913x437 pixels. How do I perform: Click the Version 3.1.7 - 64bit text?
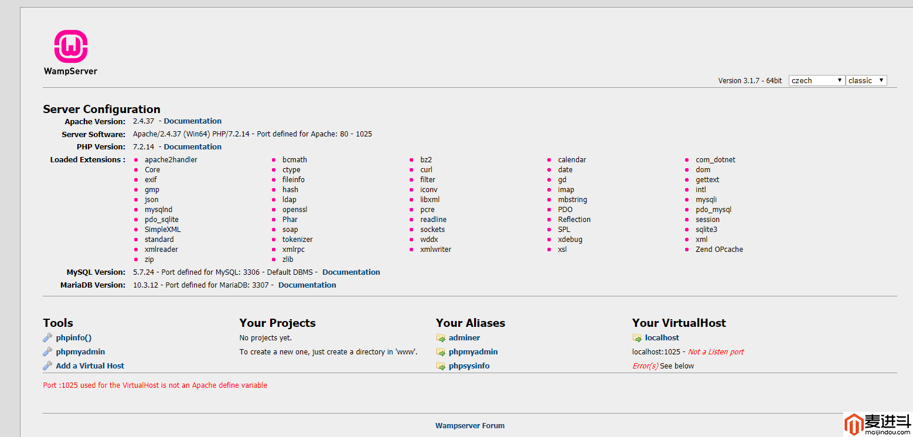(x=750, y=81)
